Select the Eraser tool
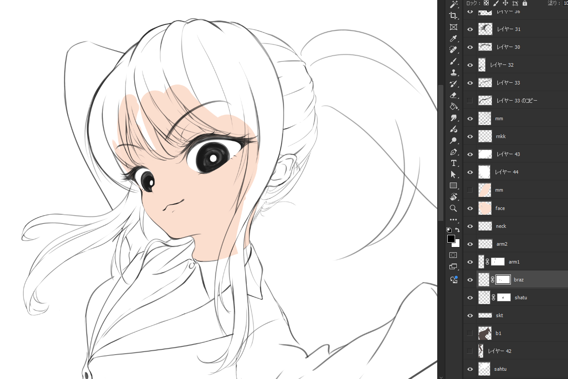This screenshot has height=379, width=568. click(453, 95)
